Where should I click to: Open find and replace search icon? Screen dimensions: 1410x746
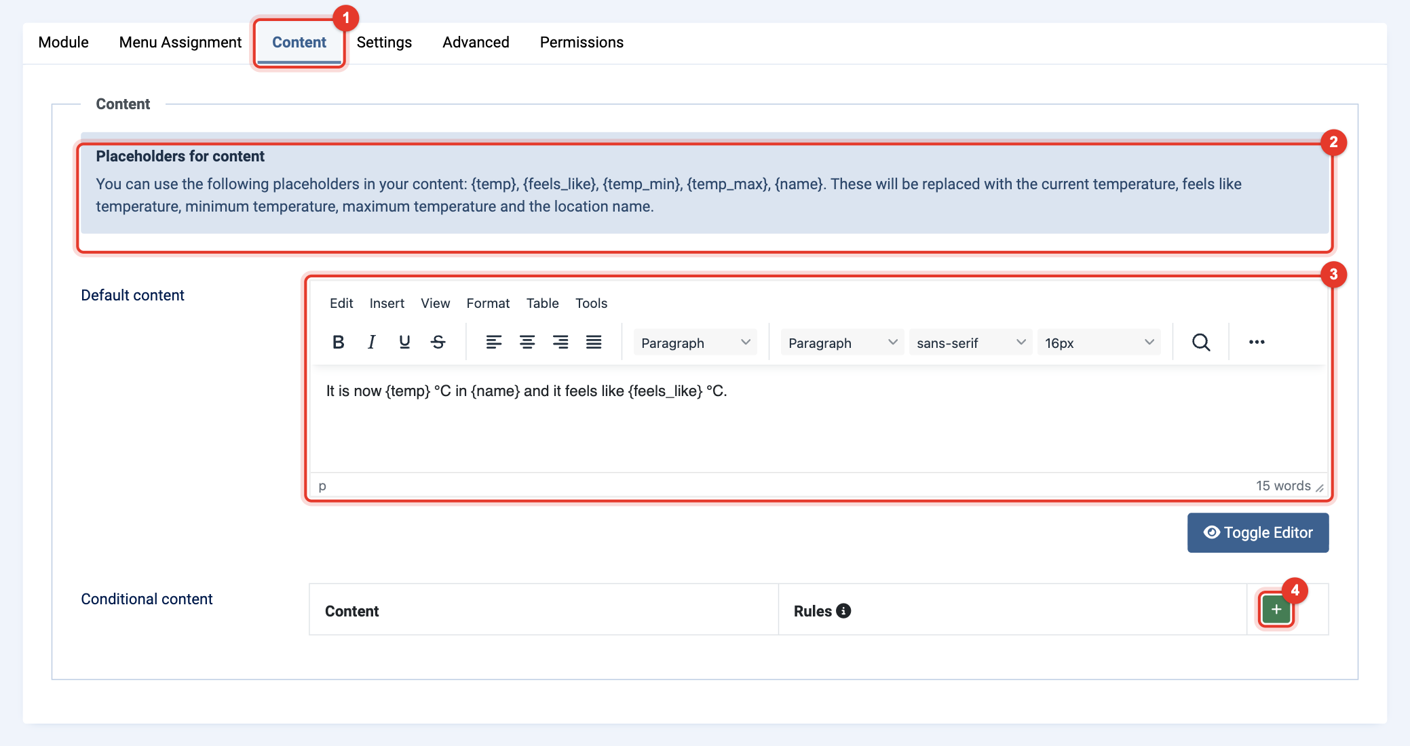tap(1201, 342)
